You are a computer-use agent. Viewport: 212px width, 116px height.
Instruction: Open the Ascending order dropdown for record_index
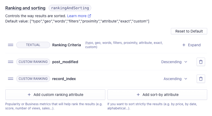[175, 79]
